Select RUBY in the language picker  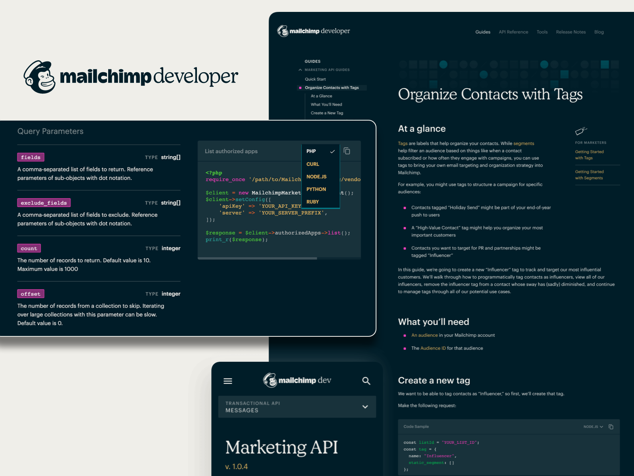[313, 202]
